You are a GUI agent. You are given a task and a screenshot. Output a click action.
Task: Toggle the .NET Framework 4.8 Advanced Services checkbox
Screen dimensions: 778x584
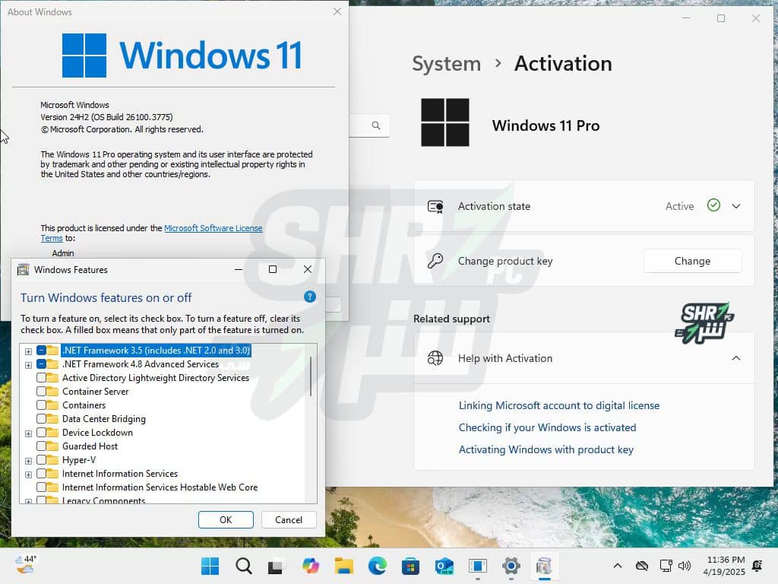tap(41, 364)
